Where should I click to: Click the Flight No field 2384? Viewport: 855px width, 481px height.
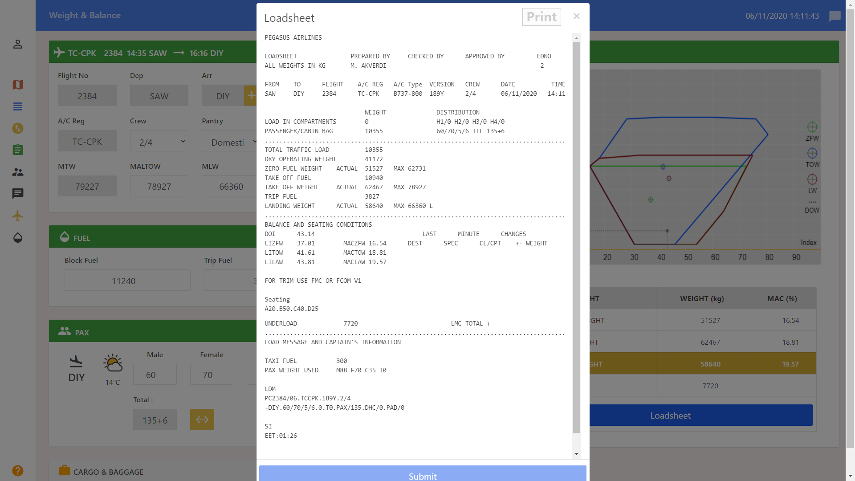click(x=87, y=96)
